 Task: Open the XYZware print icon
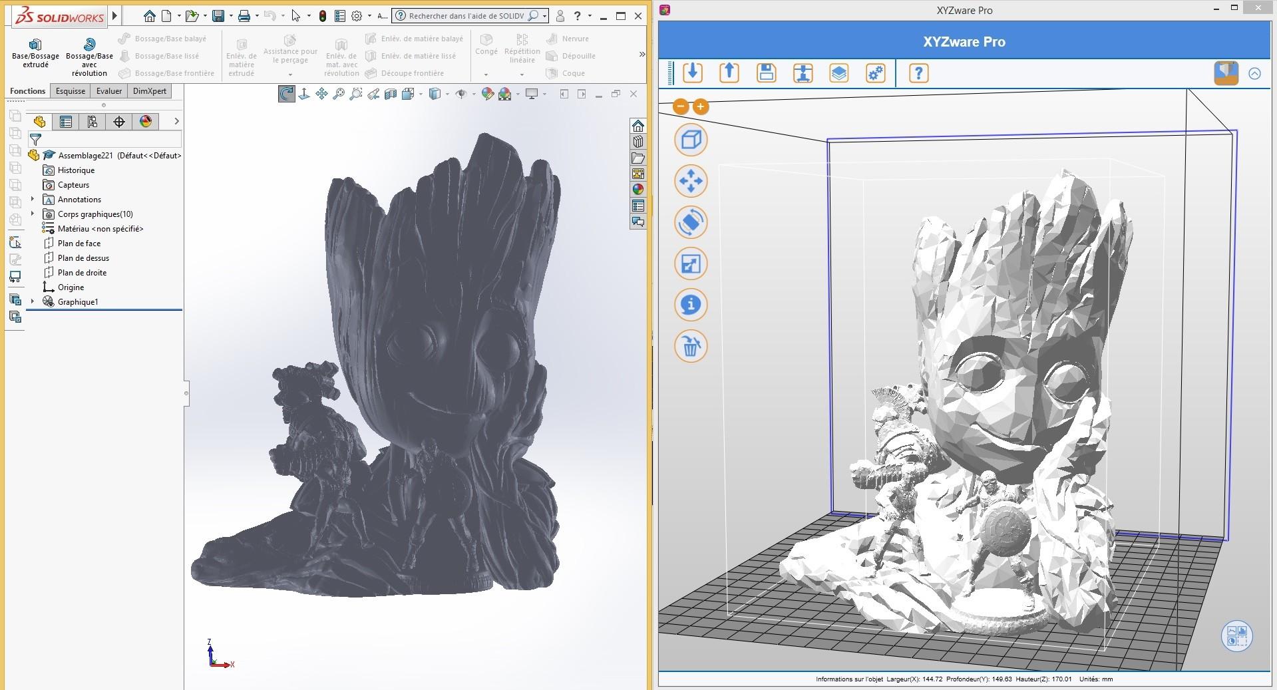803,73
